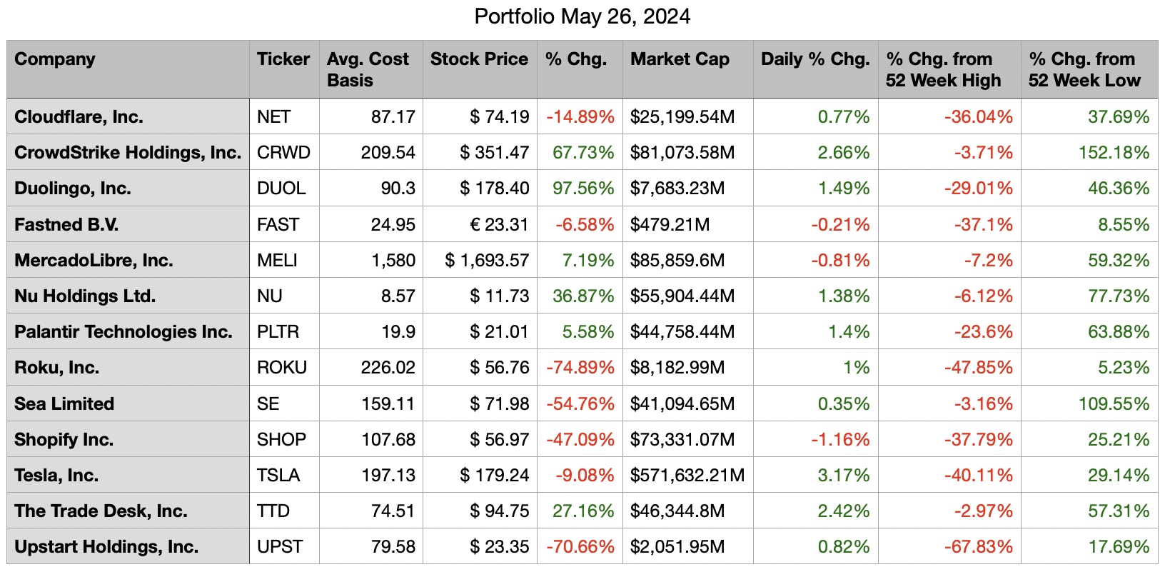The height and width of the screenshot is (567, 1165).
Task: Select Tesla market cap $571,632.21M
Action: 687,476
